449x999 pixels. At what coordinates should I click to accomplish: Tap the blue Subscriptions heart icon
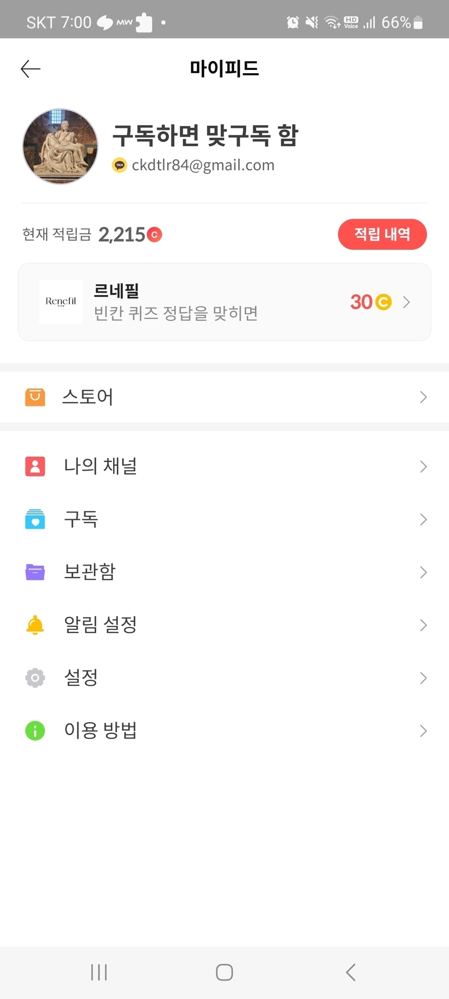[35, 519]
